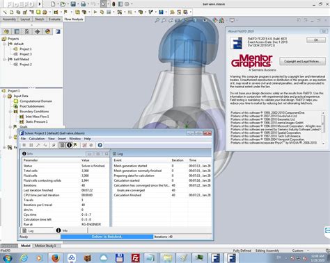Switch to the Evaluate tab
This screenshot has width=330, height=263.
tap(54, 19)
